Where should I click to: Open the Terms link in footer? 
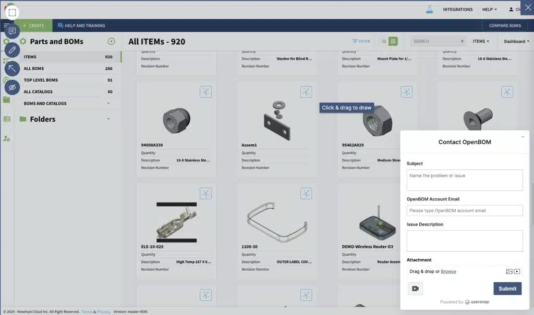(x=87, y=311)
